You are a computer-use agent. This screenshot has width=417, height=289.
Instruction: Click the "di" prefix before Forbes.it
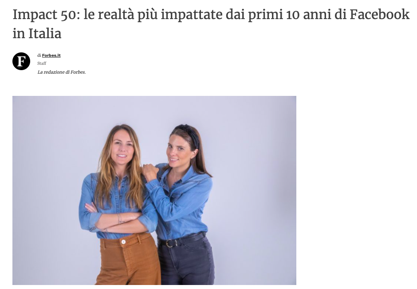point(39,55)
